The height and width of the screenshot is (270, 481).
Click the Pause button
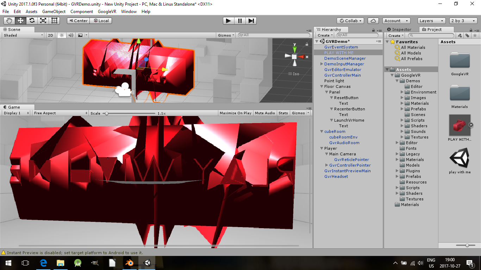(240, 21)
